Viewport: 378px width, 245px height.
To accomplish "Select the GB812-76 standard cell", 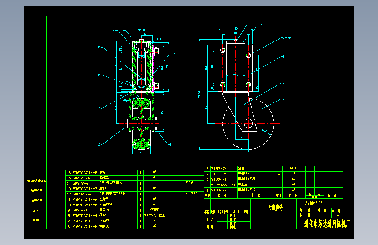I will click(81, 178).
